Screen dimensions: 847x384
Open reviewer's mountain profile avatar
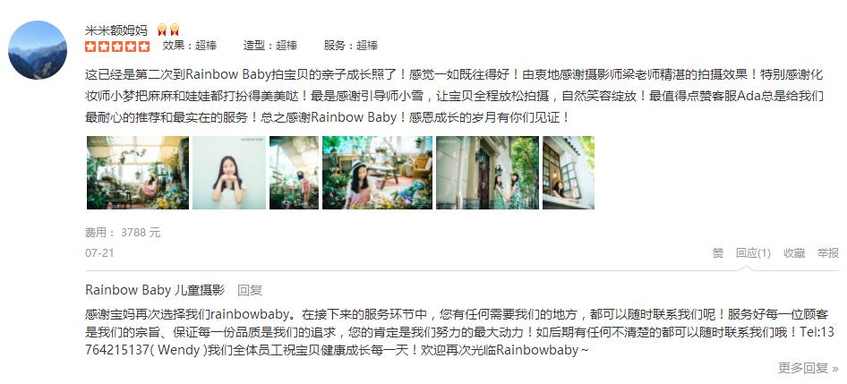click(38, 50)
